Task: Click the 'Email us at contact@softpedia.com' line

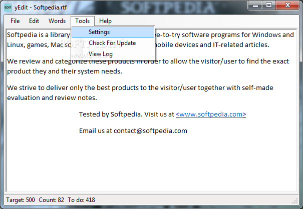Action: pos(133,131)
